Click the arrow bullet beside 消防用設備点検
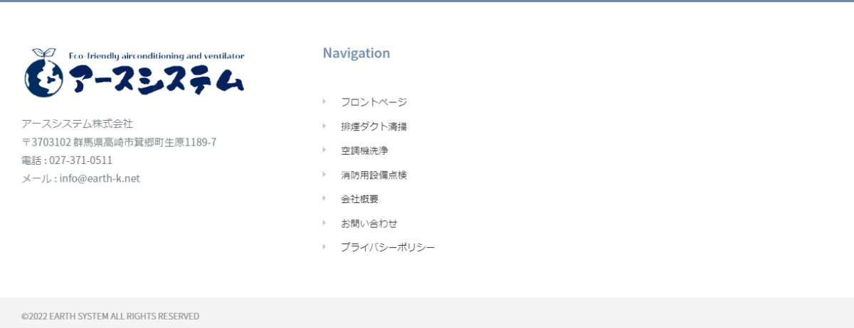 click(324, 174)
